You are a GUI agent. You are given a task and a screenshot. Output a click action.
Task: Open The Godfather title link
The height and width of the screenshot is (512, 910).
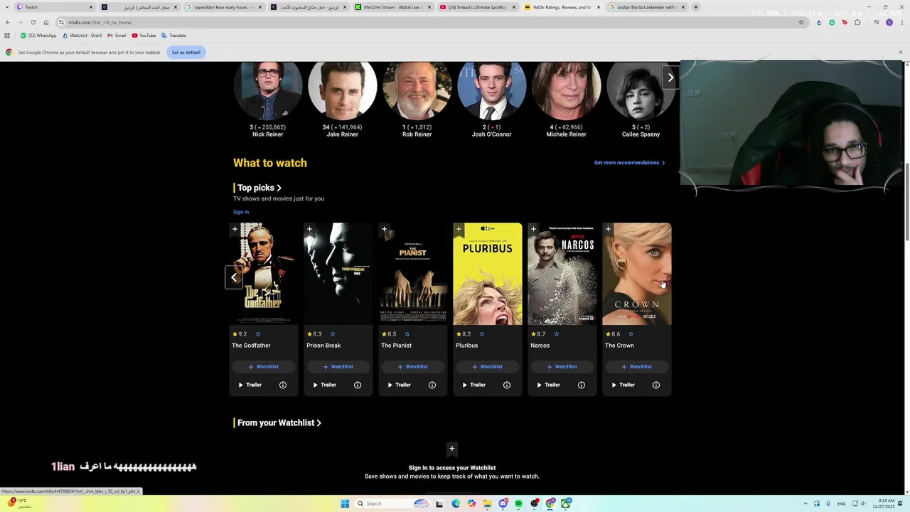251,346
